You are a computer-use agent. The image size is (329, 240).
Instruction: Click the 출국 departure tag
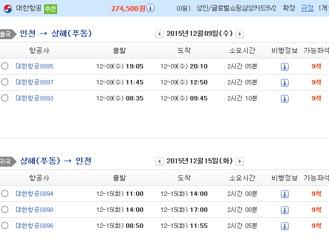coord(8,34)
